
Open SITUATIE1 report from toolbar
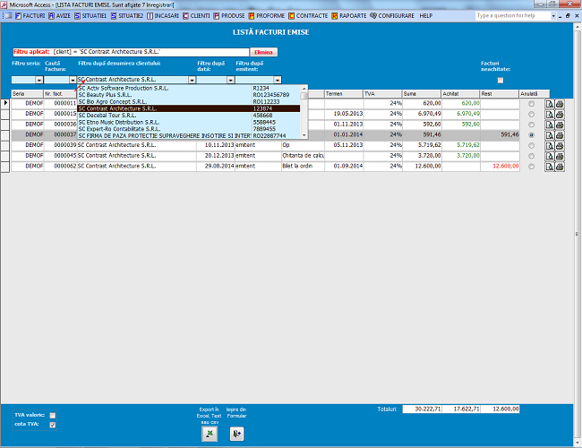(90, 15)
